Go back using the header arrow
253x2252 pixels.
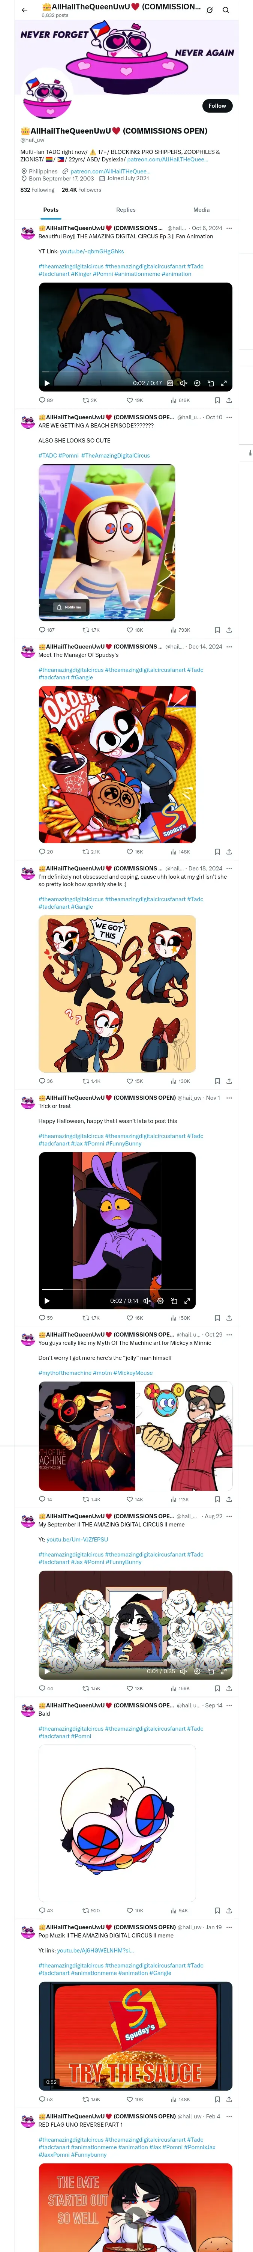(24, 11)
